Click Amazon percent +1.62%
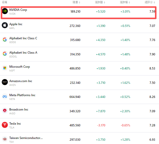Screen dimensions: 159x144 click(125, 83)
